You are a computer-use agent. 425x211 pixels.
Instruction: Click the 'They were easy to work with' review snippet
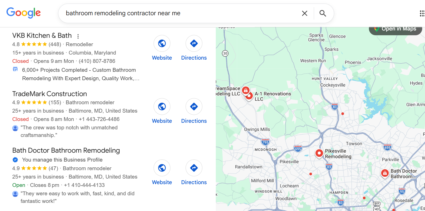(77, 197)
